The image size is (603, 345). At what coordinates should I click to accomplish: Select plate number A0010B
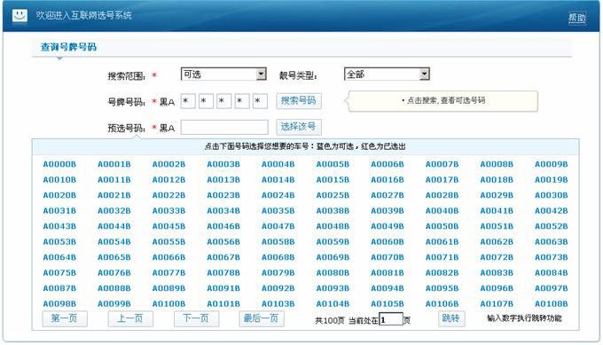click(59, 180)
